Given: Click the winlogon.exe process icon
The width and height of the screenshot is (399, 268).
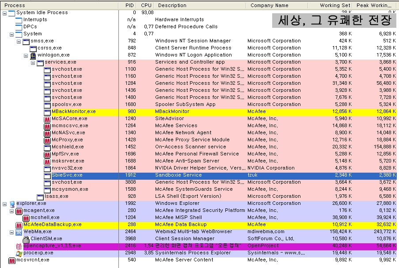Looking at the screenshot, I should (x=33, y=56).
